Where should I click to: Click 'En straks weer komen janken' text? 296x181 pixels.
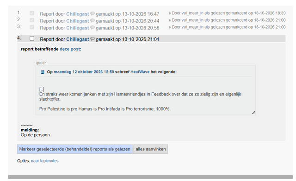tap(140, 97)
